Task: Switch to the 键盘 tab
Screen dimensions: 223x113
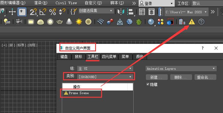Action: click(64, 57)
